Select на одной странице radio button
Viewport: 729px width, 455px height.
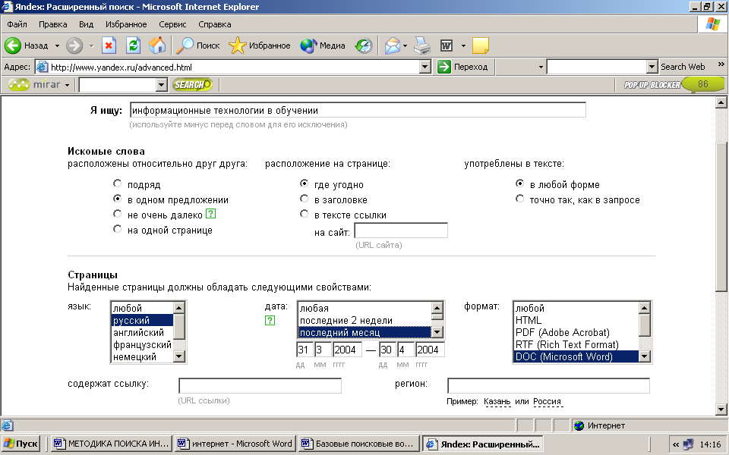[118, 229]
